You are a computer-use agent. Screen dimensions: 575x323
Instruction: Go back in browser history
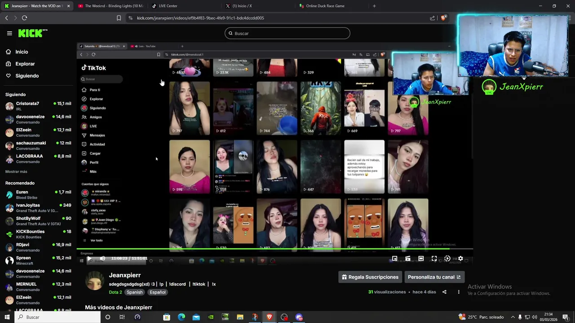click(6, 18)
